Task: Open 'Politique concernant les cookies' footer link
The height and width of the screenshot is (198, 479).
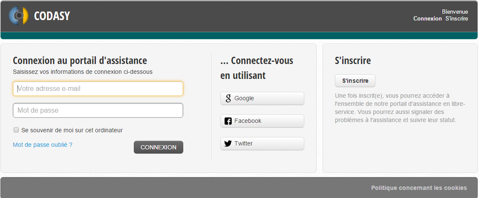Action: pos(419,188)
